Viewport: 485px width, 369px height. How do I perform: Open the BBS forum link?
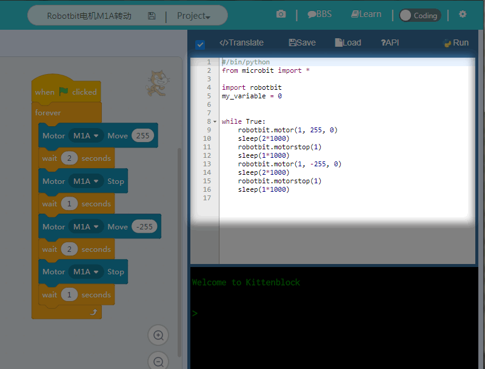point(319,15)
